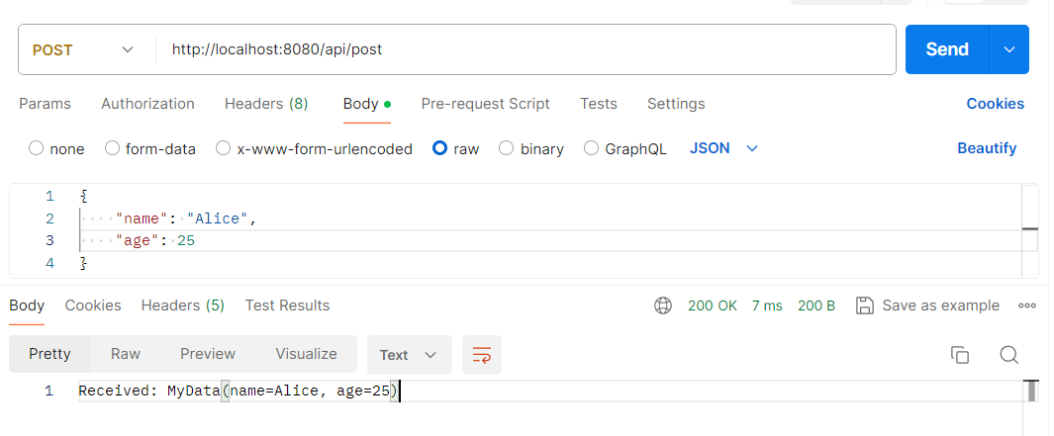Click the wrap lines icon in response toolbar
This screenshot has height=436, width=1054.
tap(482, 354)
